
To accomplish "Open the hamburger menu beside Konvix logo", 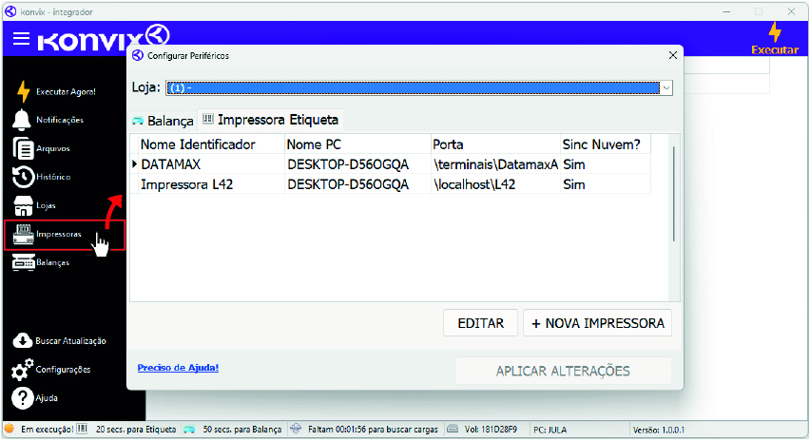I will [21, 38].
